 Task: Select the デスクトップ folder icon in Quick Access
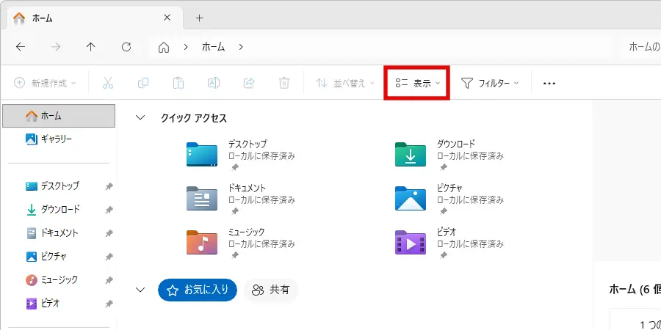202,154
